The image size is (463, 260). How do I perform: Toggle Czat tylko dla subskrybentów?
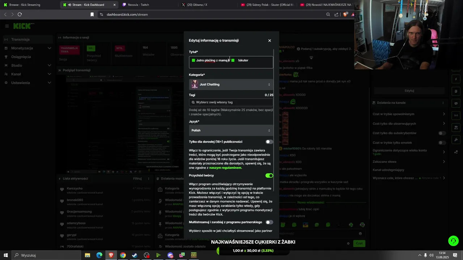coord(442,133)
